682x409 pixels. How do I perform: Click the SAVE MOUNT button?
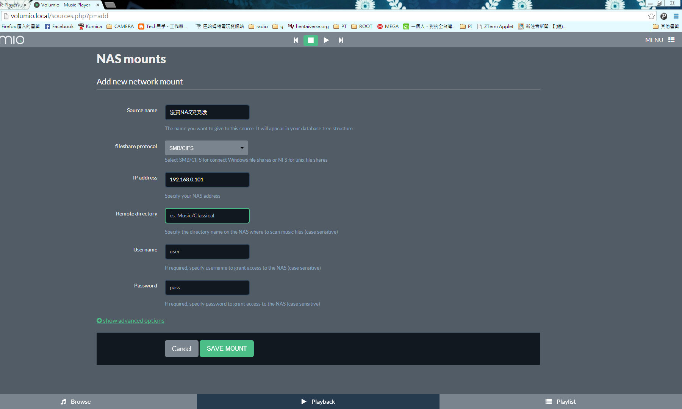coord(227,349)
